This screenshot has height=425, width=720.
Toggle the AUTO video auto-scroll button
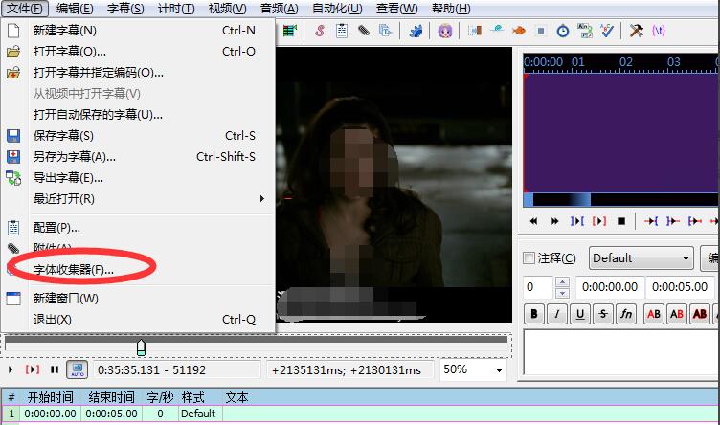pos(77,369)
